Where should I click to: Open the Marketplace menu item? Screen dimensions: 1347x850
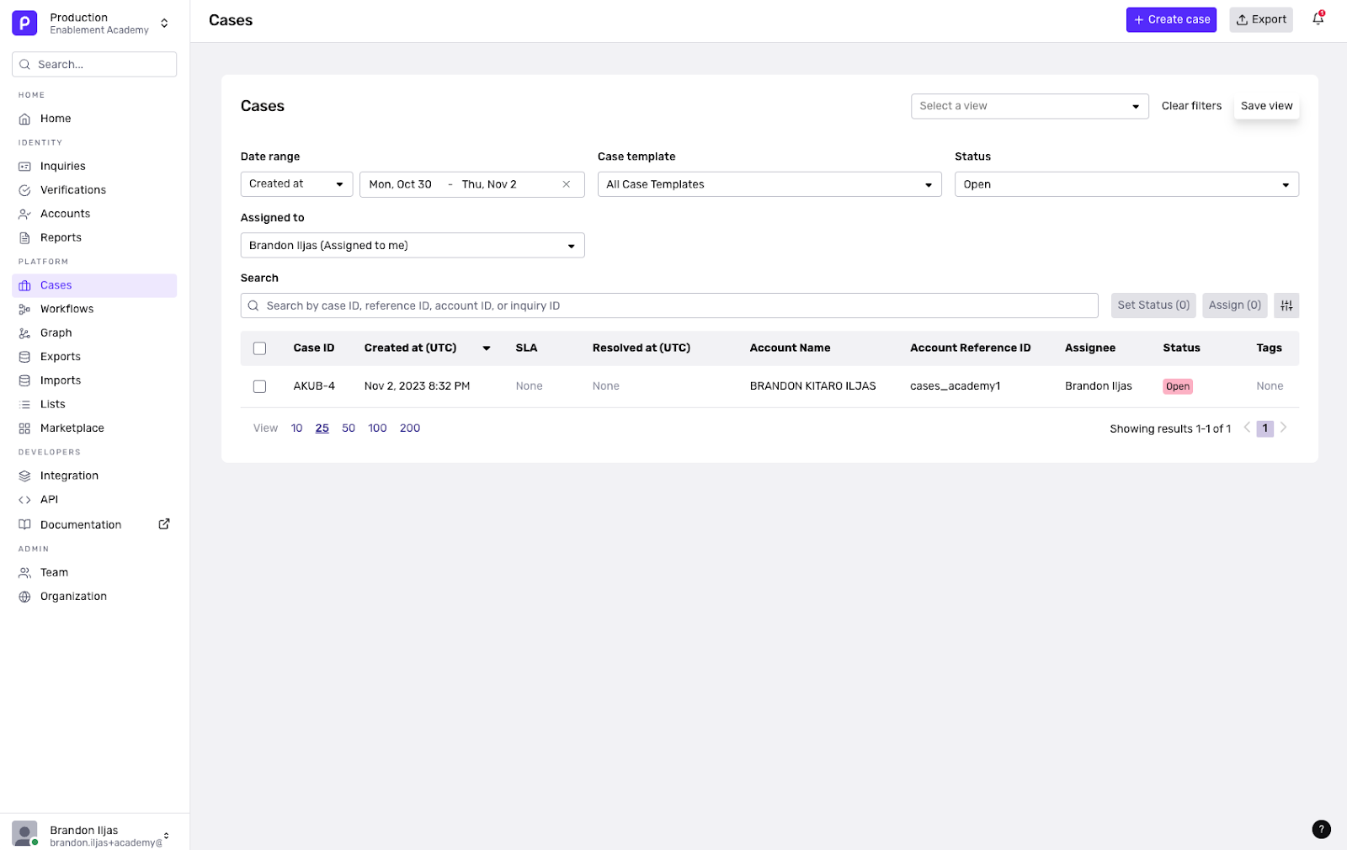94,428
